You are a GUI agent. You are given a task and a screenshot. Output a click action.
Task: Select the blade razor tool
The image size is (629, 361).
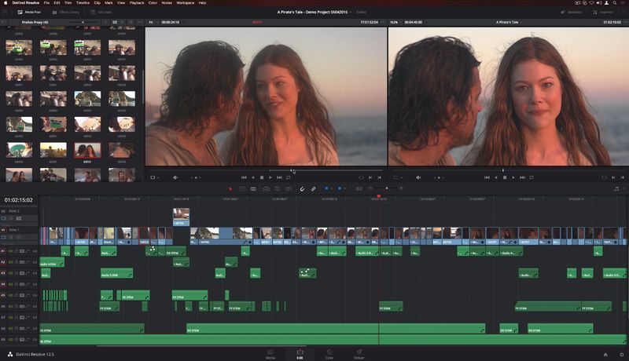(253, 188)
